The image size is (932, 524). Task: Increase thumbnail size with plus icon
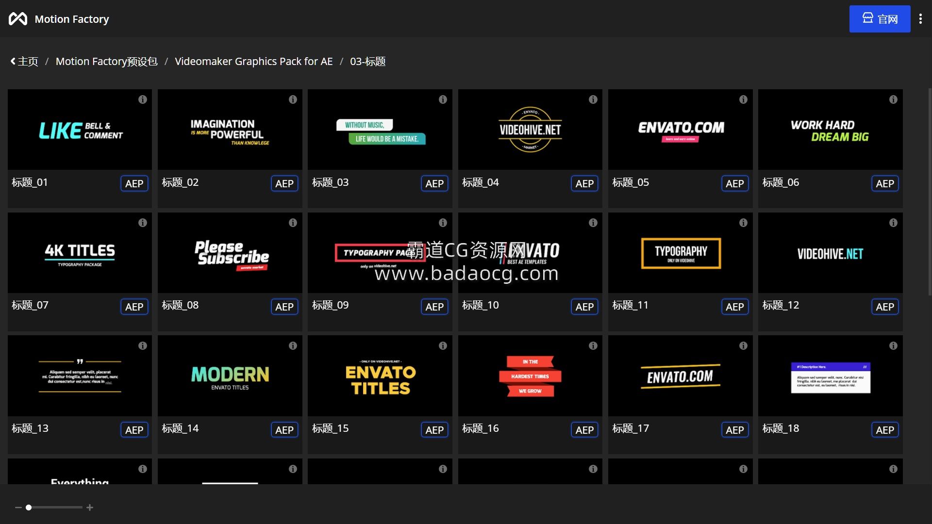(90, 508)
